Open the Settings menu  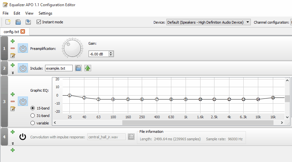(45, 13)
